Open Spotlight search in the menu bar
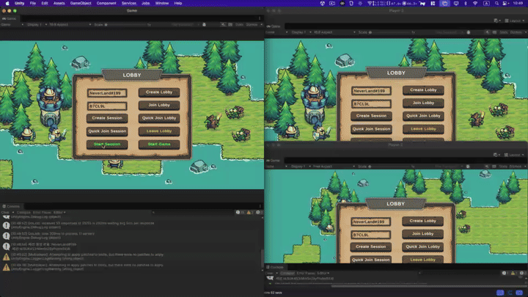Screen dimensions: 528x297 [x=496, y=3]
